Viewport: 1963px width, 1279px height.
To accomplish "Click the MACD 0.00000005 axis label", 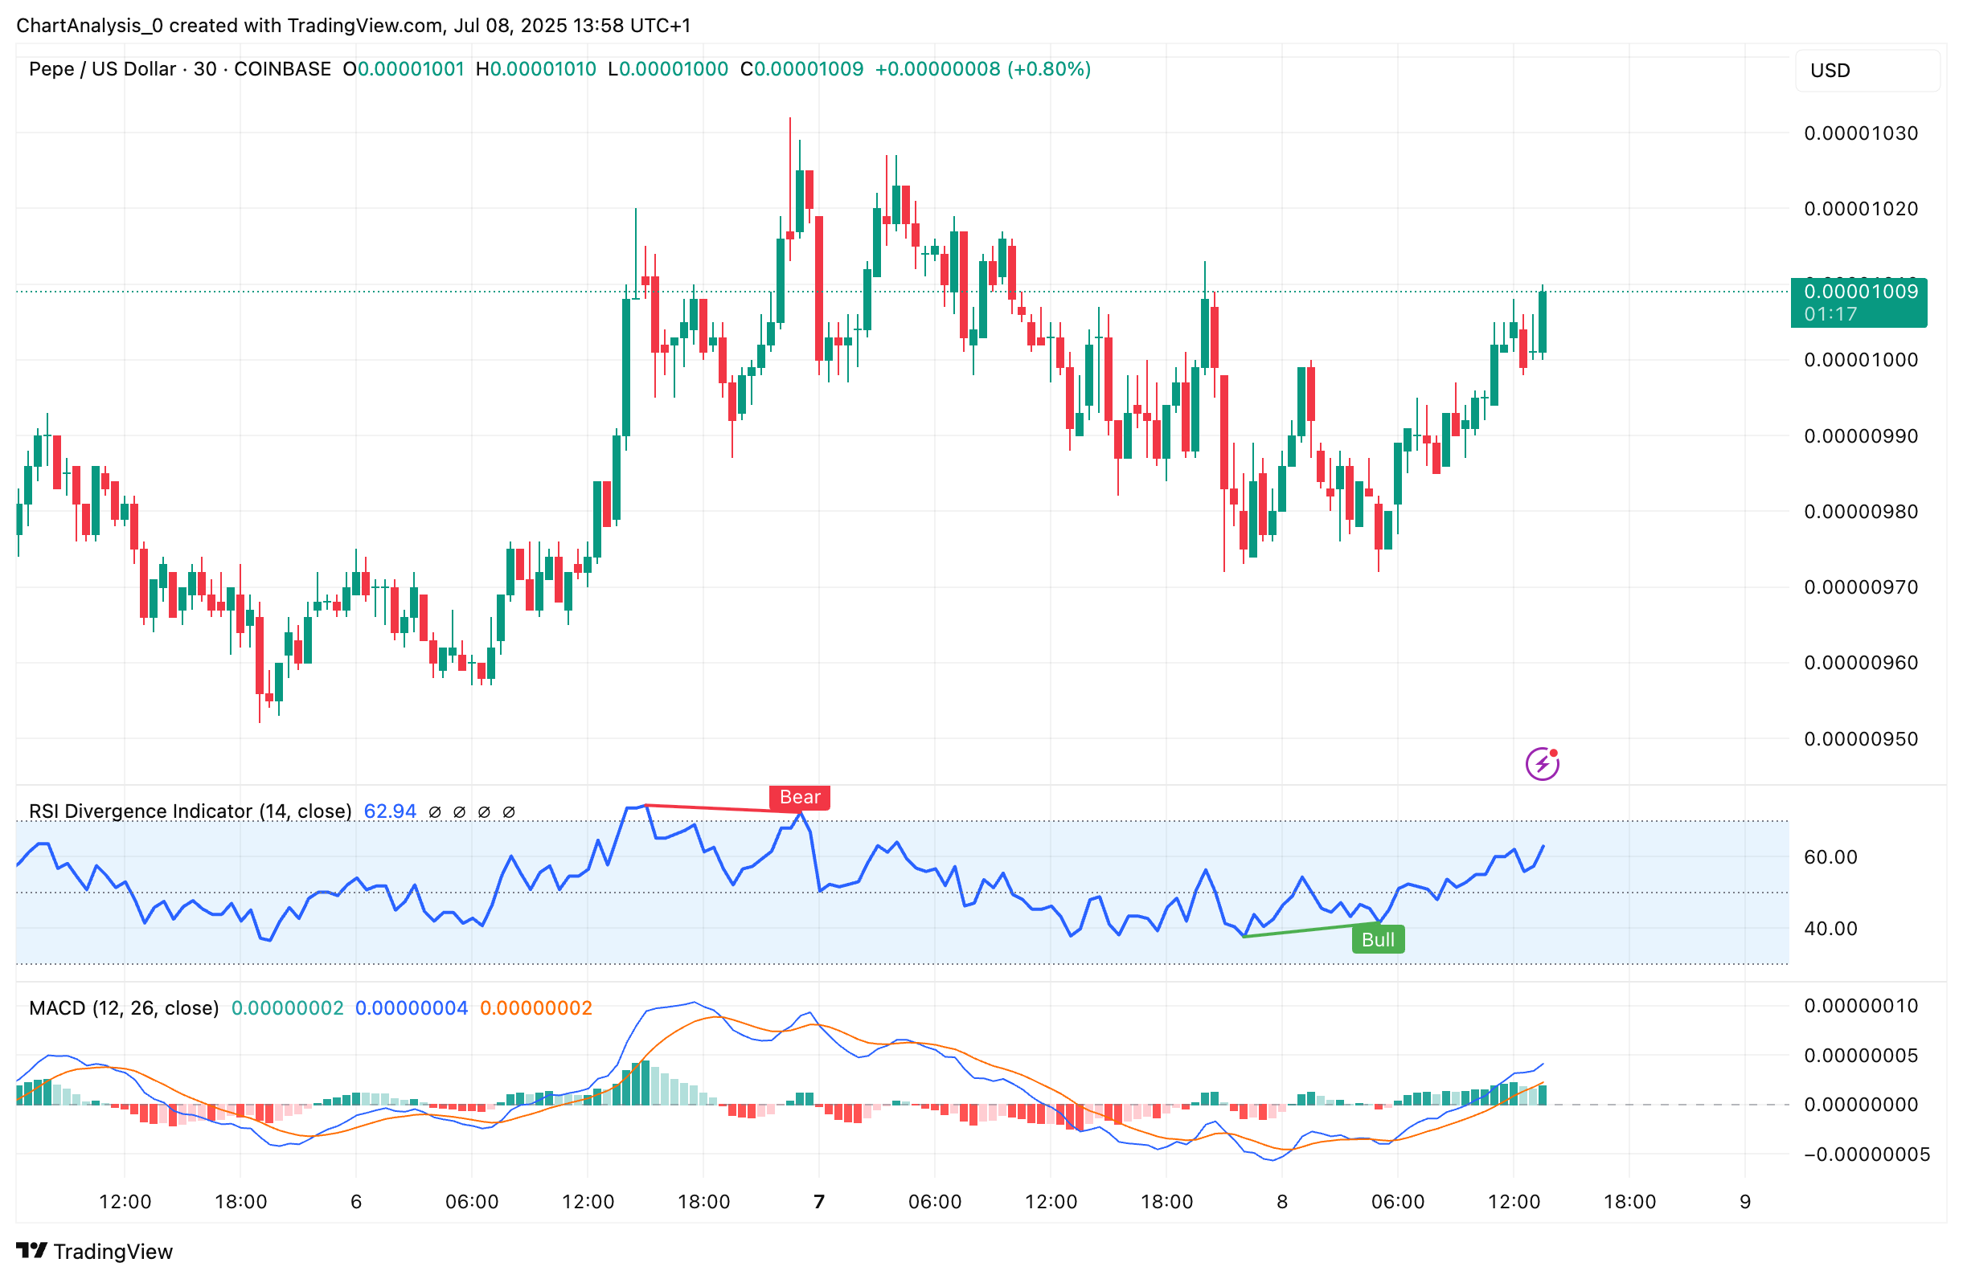I will click(x=1861, y=1056).
